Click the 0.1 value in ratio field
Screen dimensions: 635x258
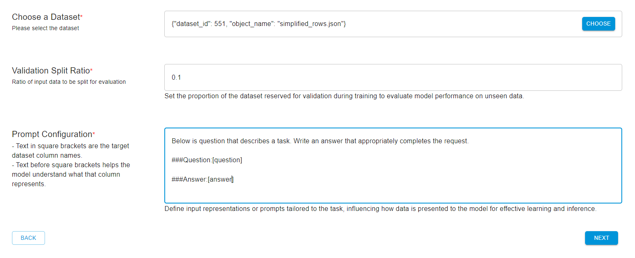[x=176, y=77]
